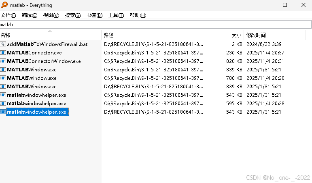This screenshot has height=183, width=312.
Task: Open the 书签(B) menu
Action: (x=95, y=15)
